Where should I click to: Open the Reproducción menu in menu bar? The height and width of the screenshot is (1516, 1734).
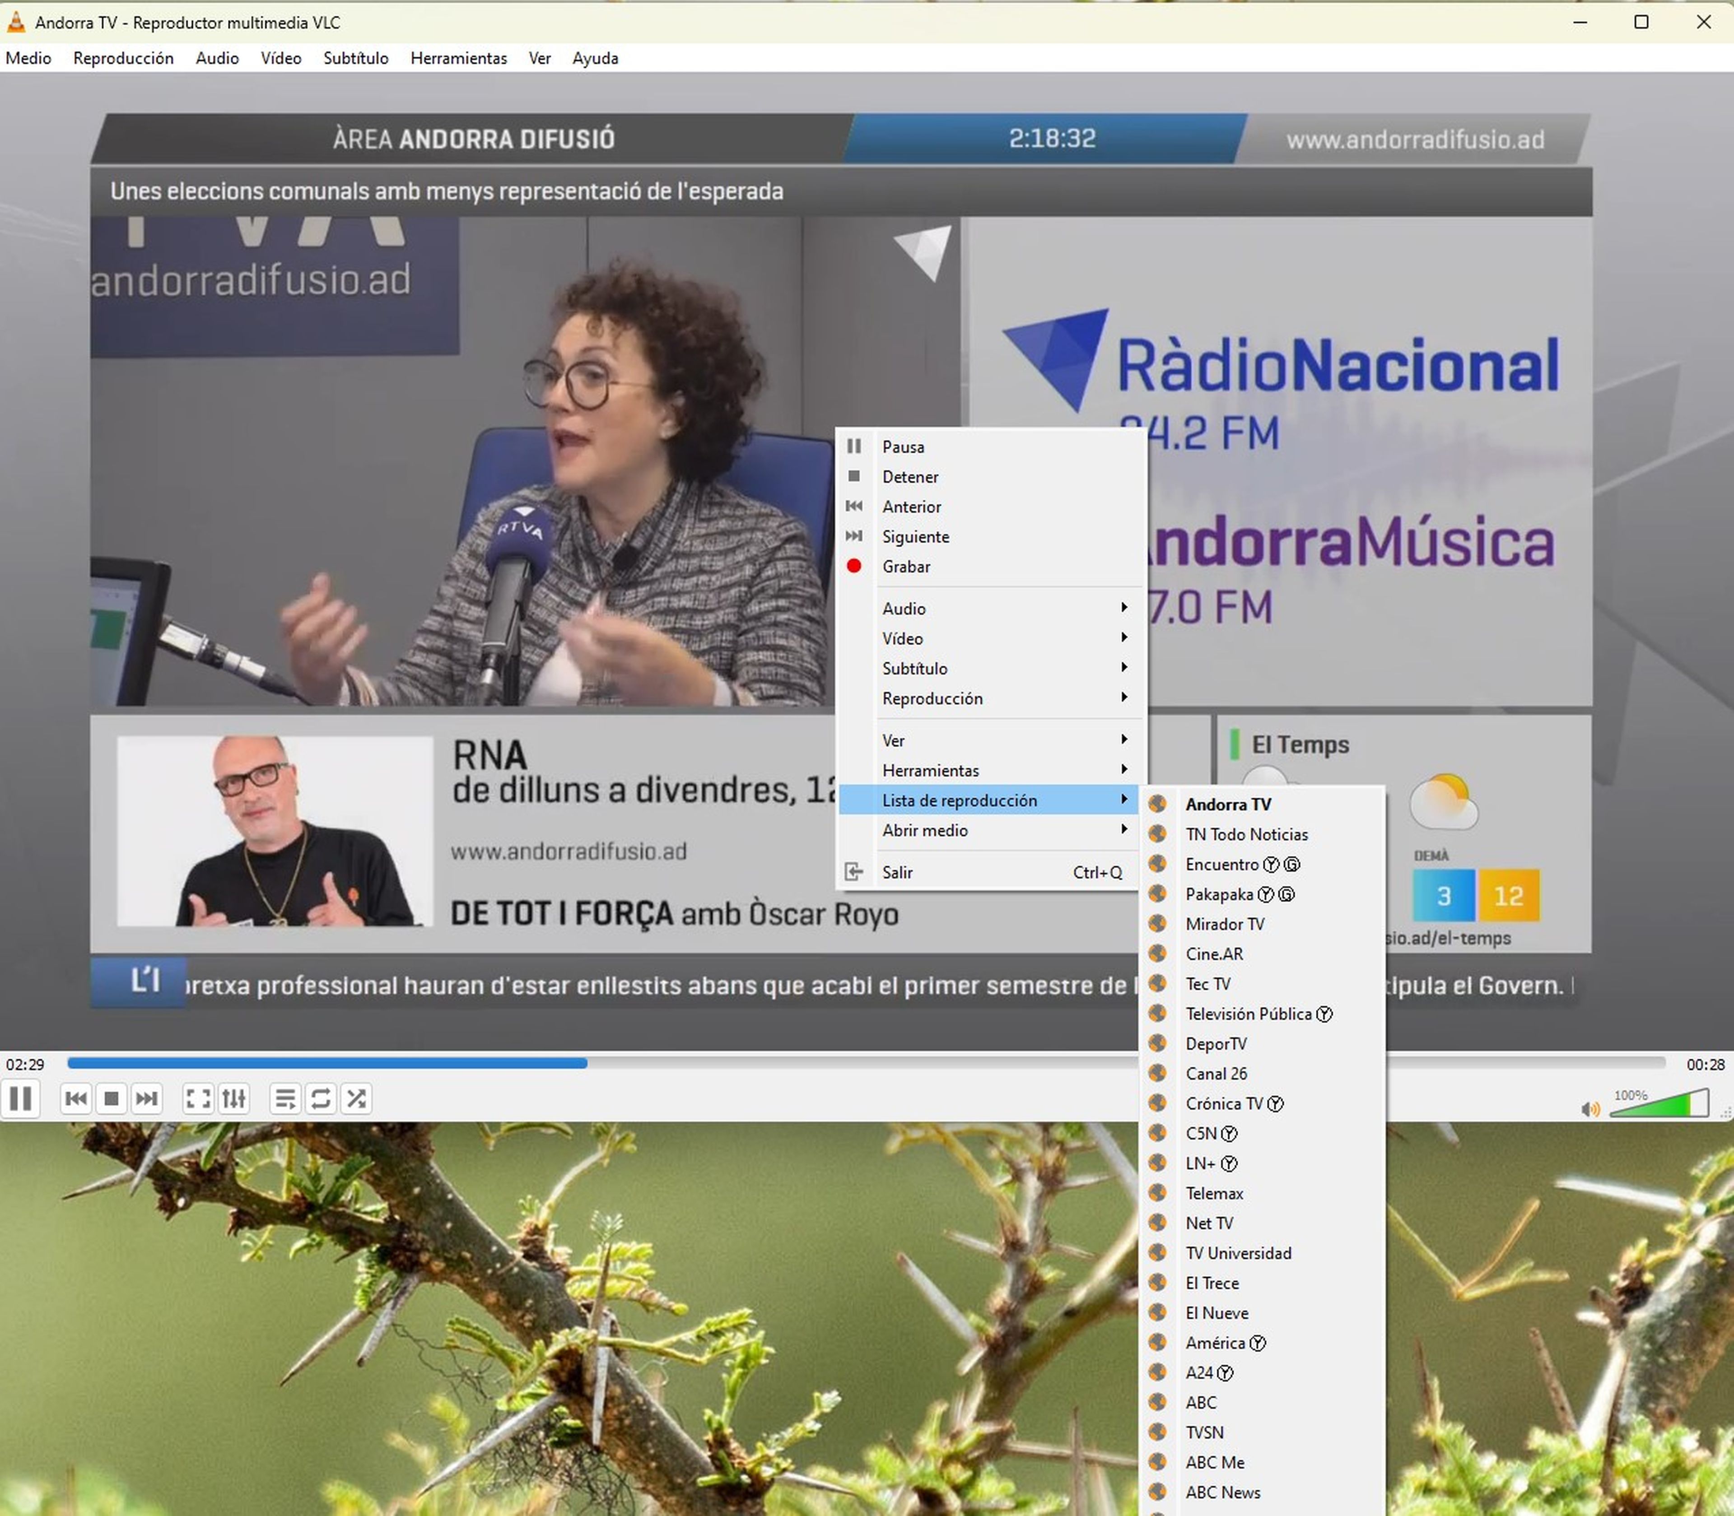(x=124, y=58)
